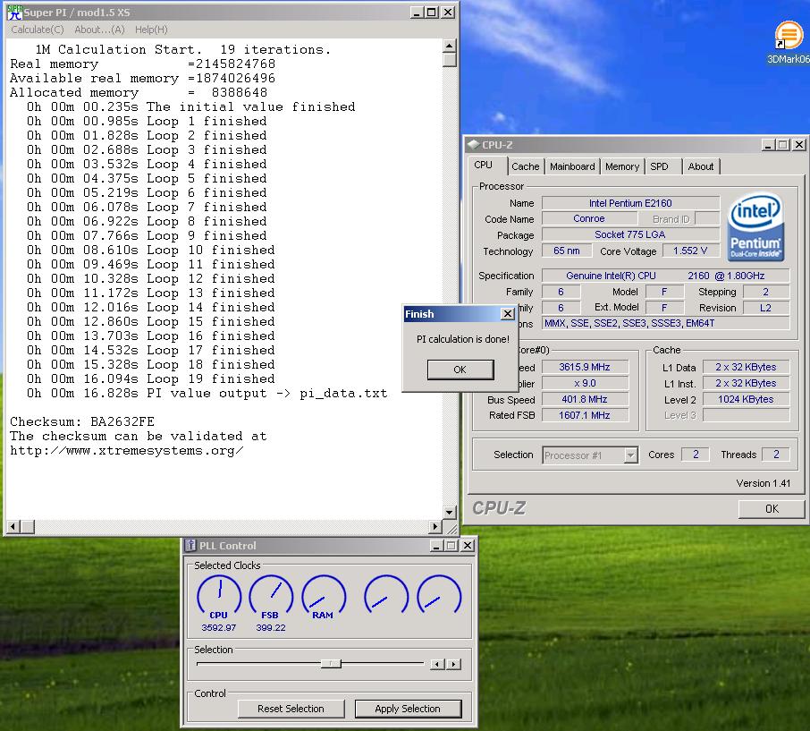Viewport: 810px width, 731px height.
Task: Click the Technology value 65 nm
Action: [567, 251]
